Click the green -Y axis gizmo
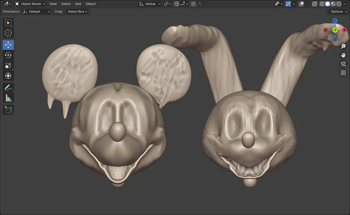This screenshot has width=350, height=215. click(335, 30)
